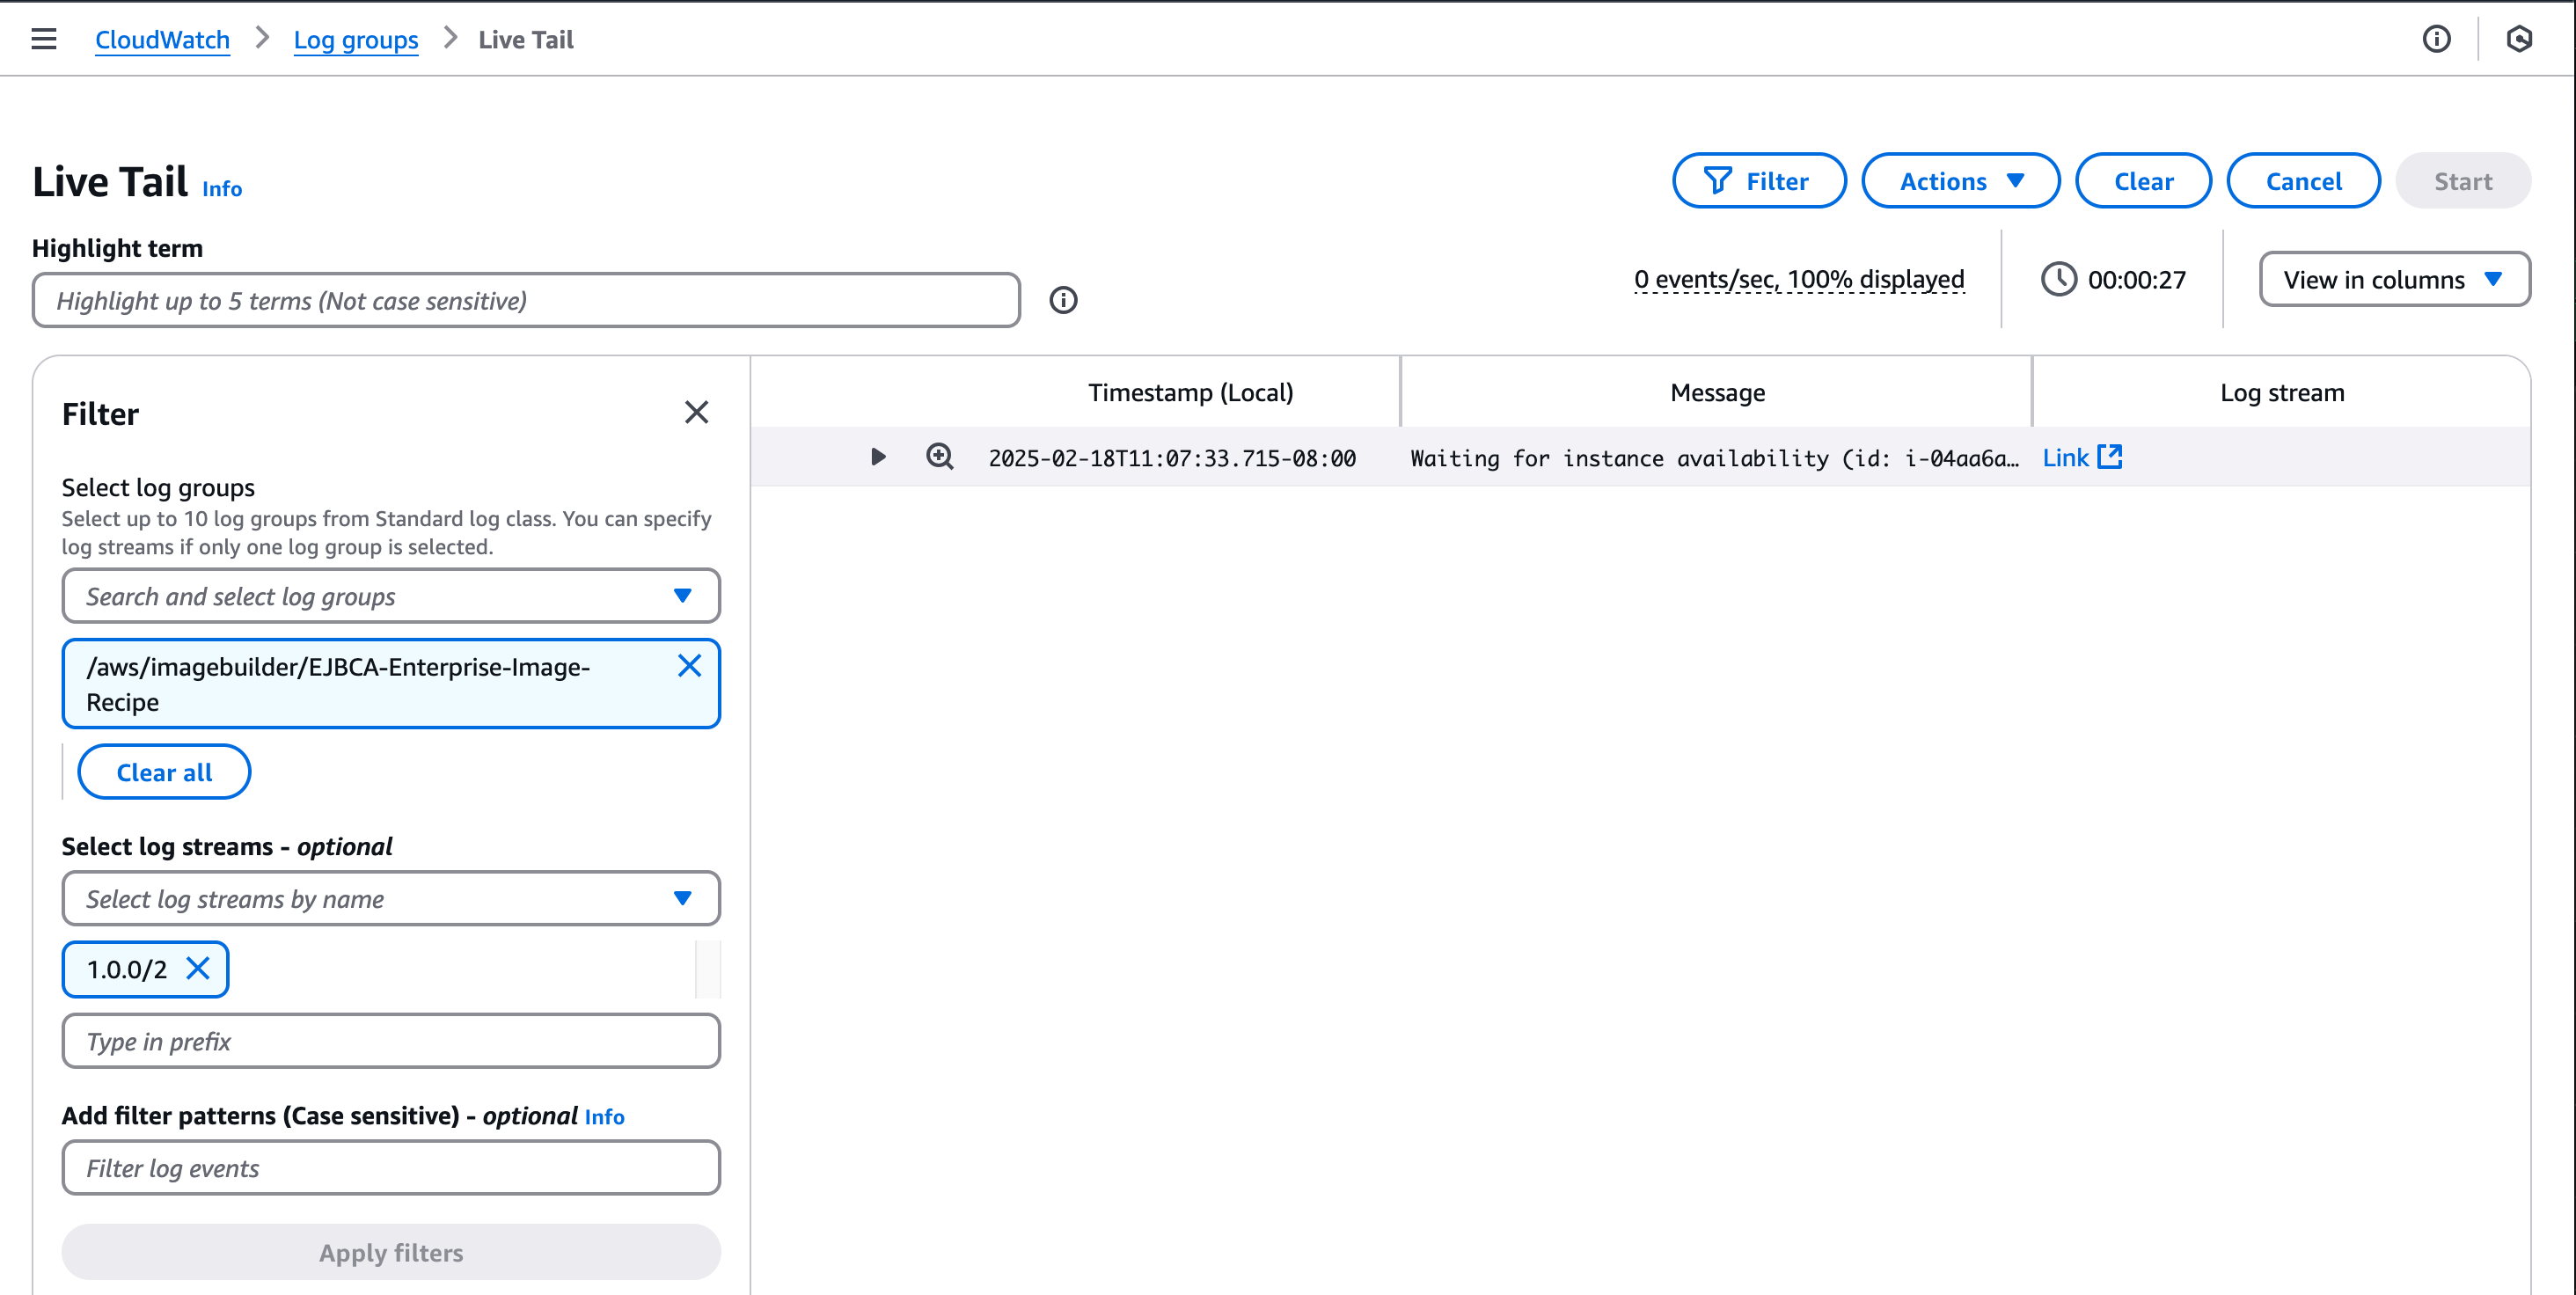Click info icon beside Highlight term field
The height and width of the screenshot is (1295, 2576).
click(x=1063, y=300)
